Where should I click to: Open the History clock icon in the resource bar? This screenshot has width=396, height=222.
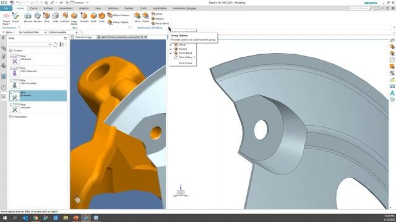coord(4,88)
